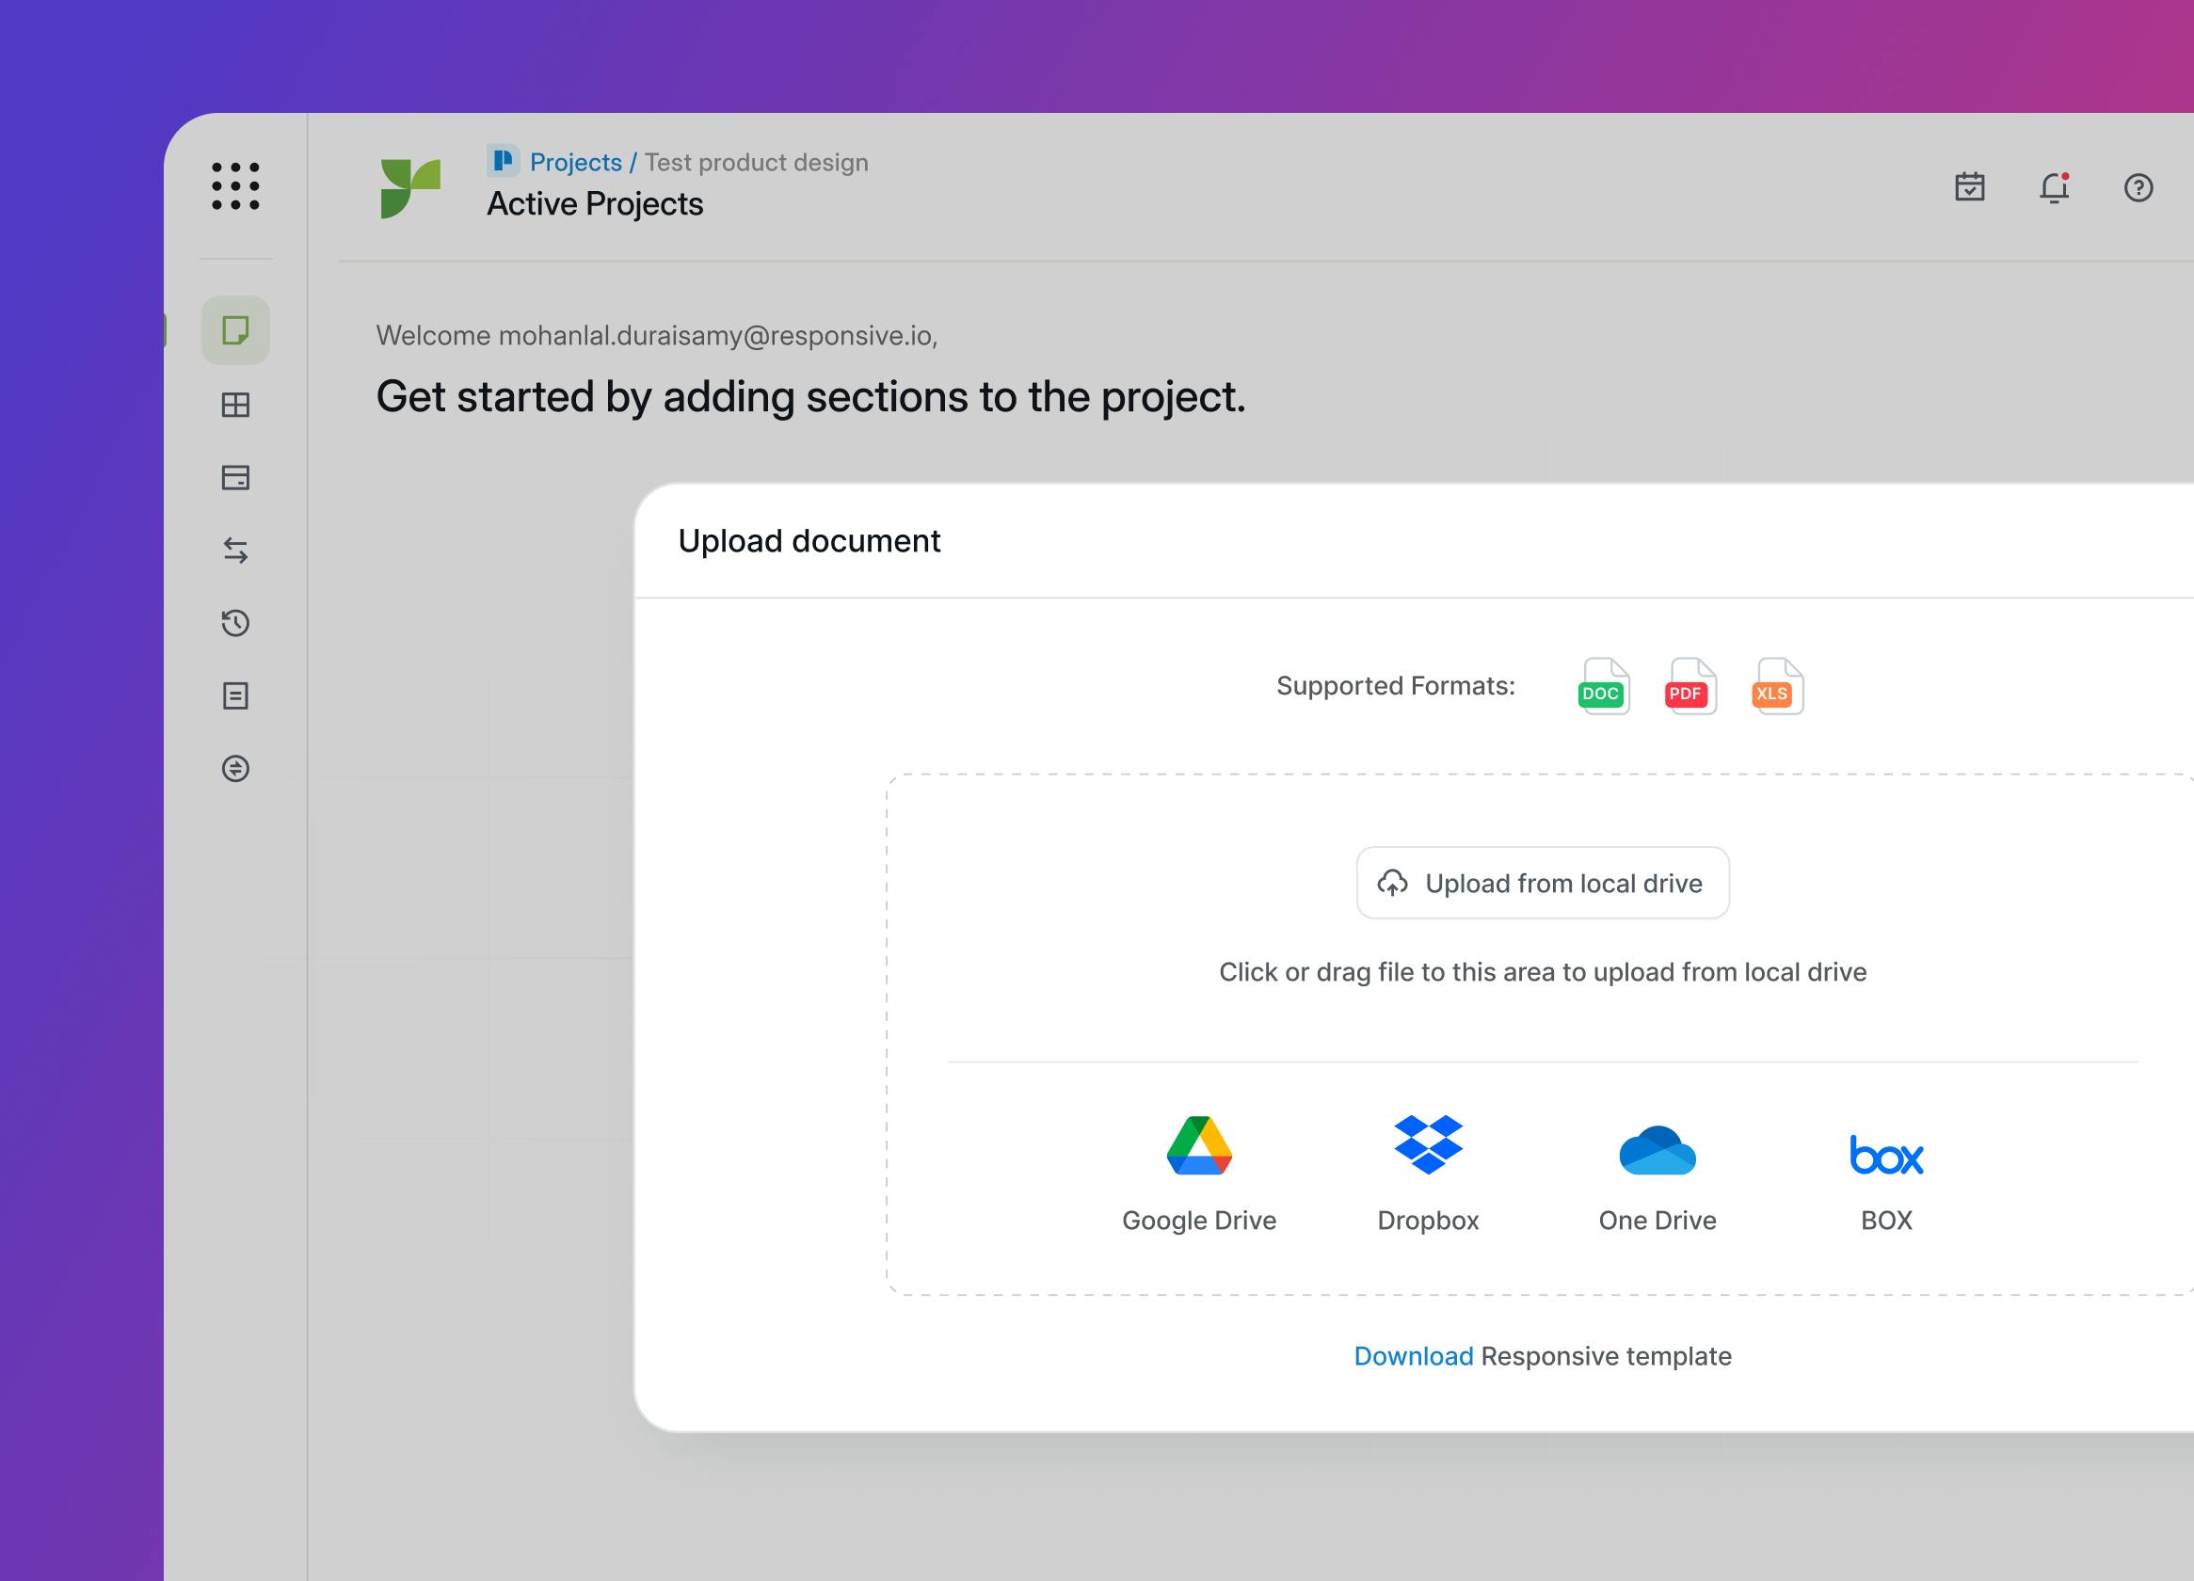2194x1581 pixels.
Task: Click the card layout sidebar icon
Action: tap(235, 478)
